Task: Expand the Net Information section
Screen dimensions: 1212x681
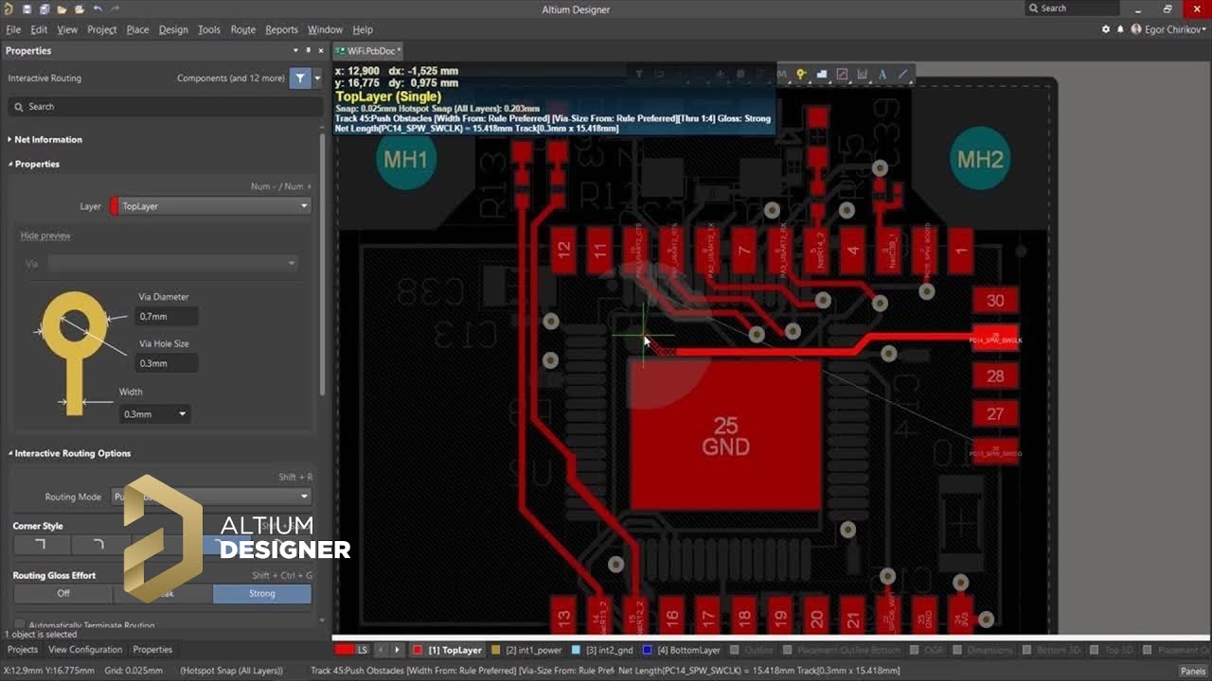Action: (48, 139)
